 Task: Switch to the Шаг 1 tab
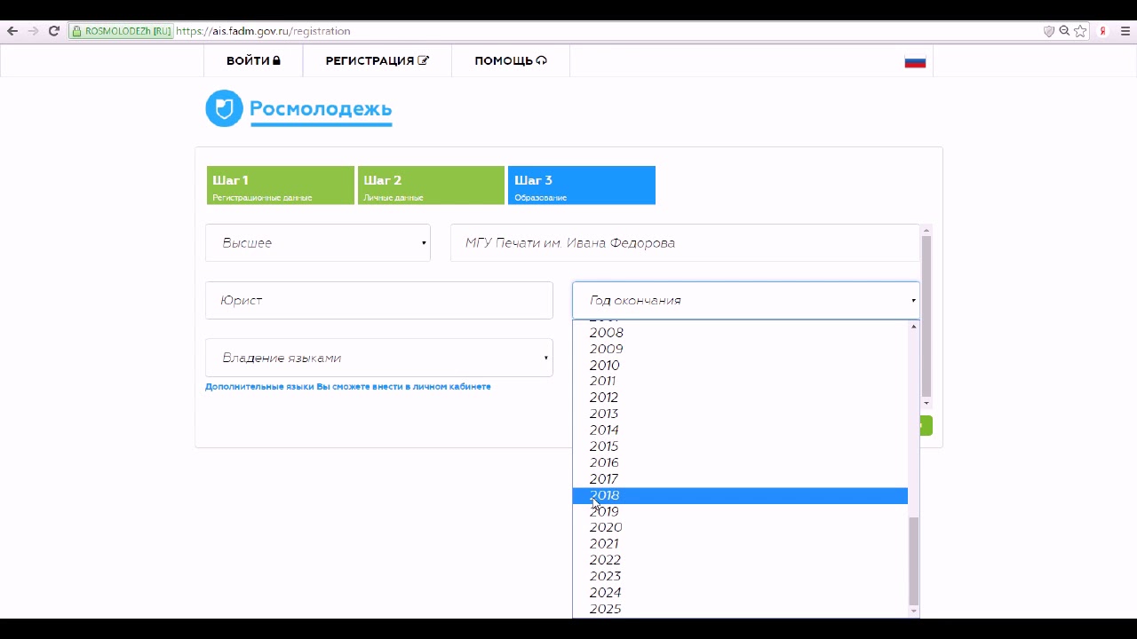(281, 185)
